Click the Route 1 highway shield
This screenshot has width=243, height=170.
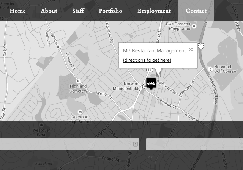tap(201, 46)
